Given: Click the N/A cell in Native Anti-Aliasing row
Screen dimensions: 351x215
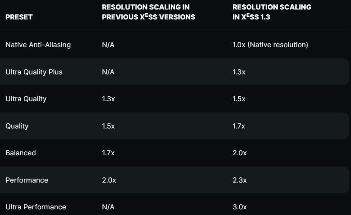Looking at the screenshot, I should pyautogui.click(x=108, y=45).
